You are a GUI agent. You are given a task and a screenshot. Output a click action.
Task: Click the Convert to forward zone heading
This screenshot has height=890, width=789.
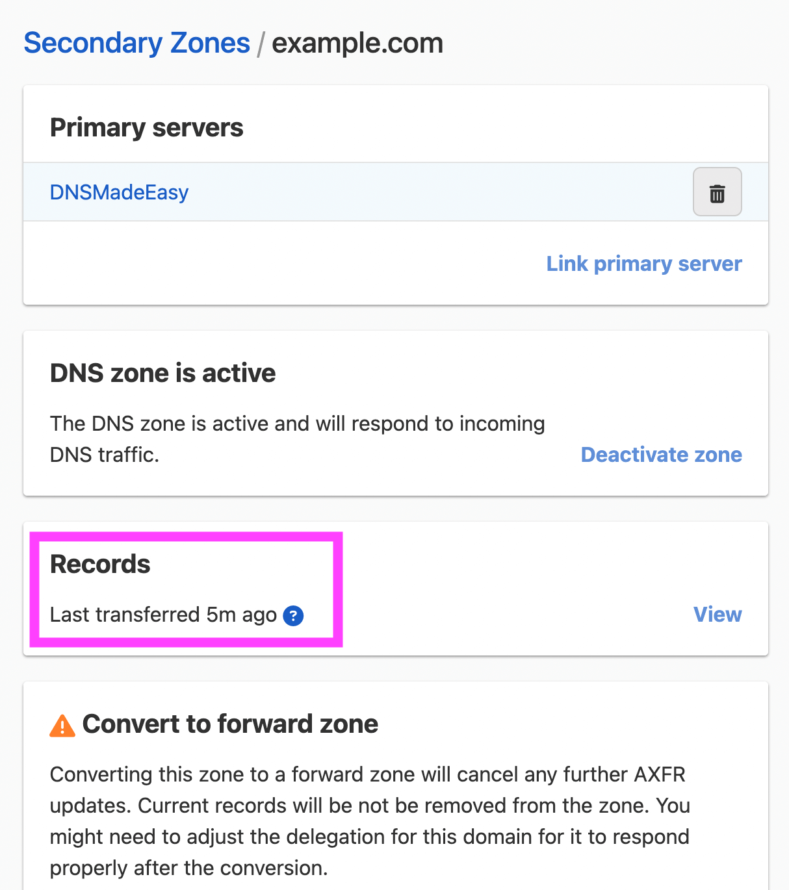click(231, 724)
